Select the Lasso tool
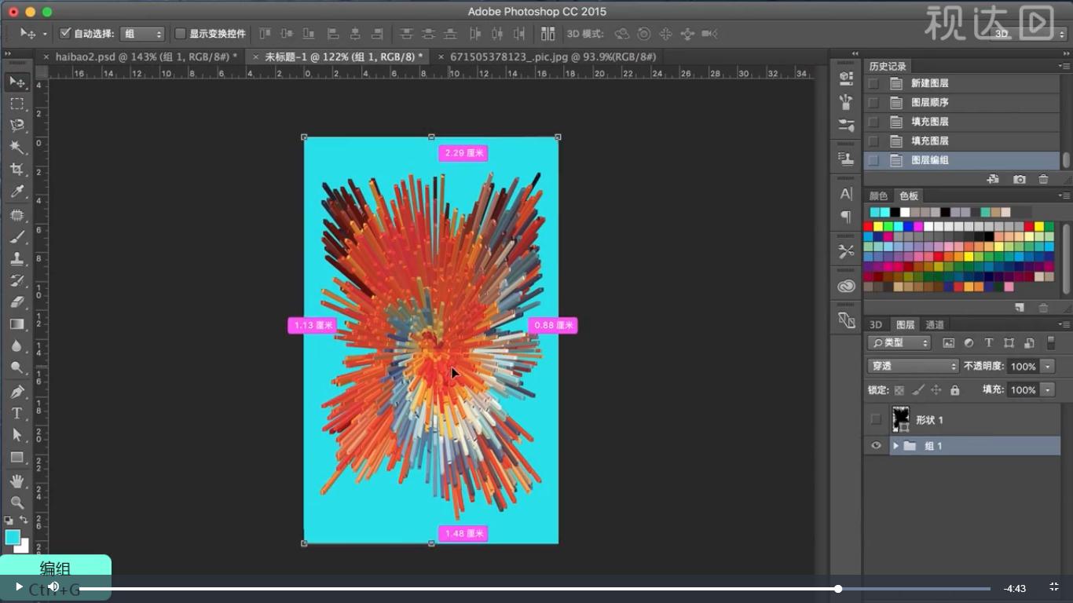The height and width of the screenshot is (603, 1073). [16, 126]
